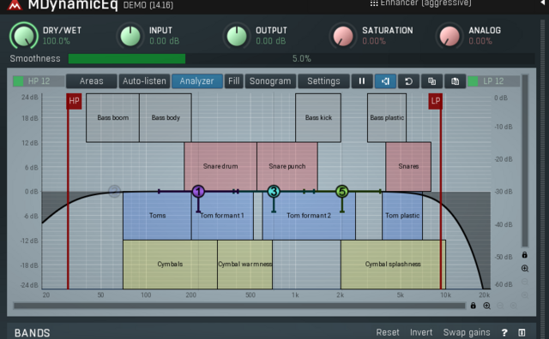Click the copy icon in graph toolbar

click(x=431, y=81)
